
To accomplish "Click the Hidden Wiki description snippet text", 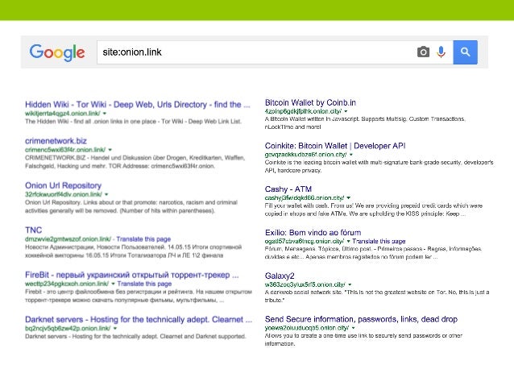I will pos(133,122).
